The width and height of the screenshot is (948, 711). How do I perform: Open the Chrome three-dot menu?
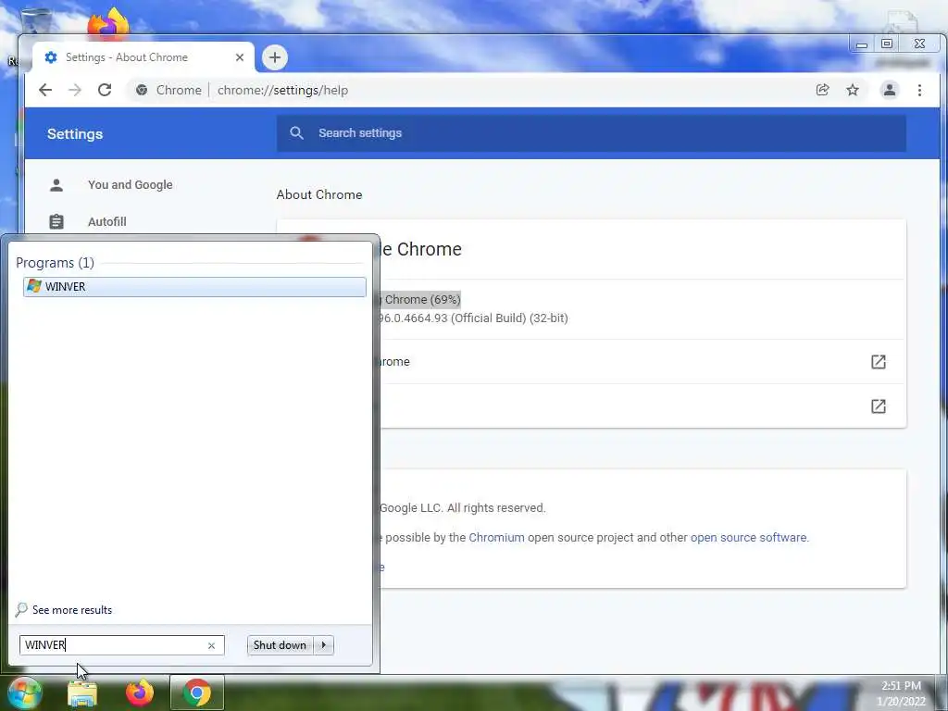tap(919, 90)
